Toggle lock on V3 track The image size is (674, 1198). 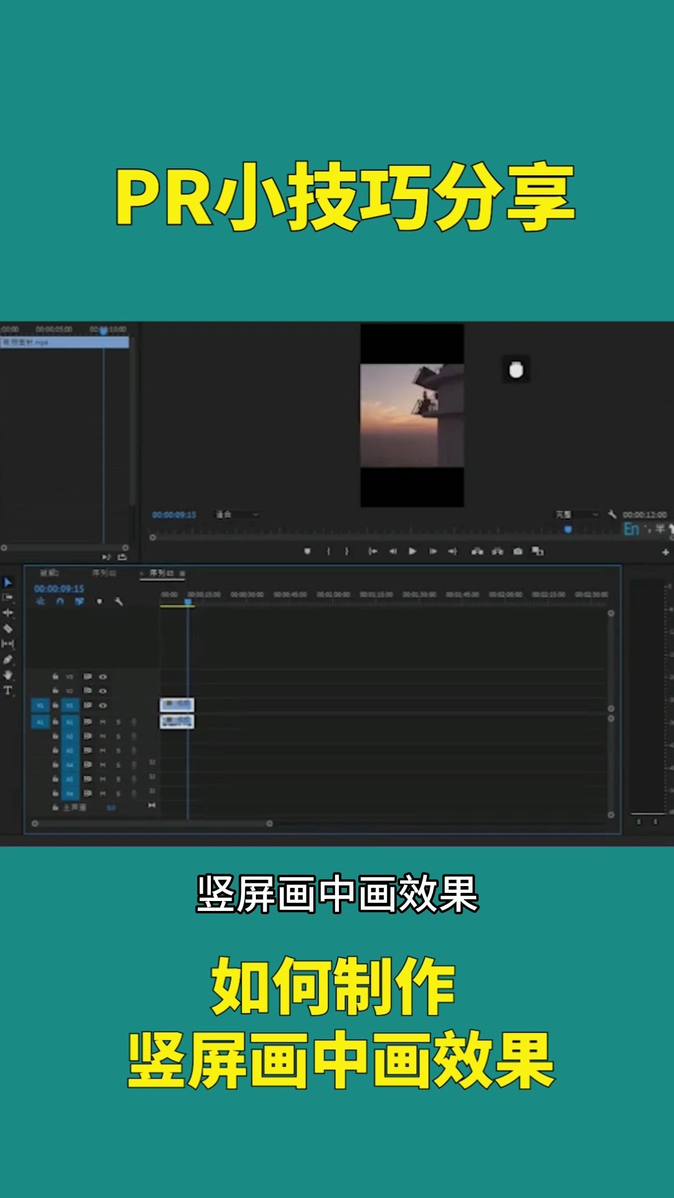click(x=56, y=676)
